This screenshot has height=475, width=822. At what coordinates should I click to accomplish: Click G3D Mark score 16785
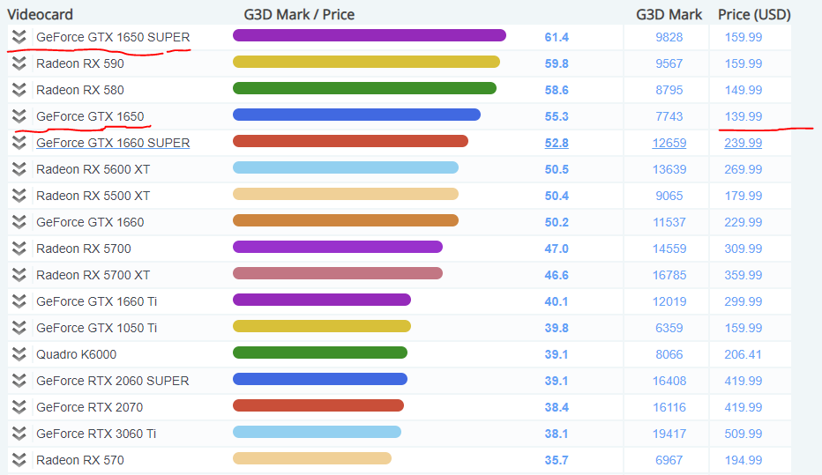[669, 275]
